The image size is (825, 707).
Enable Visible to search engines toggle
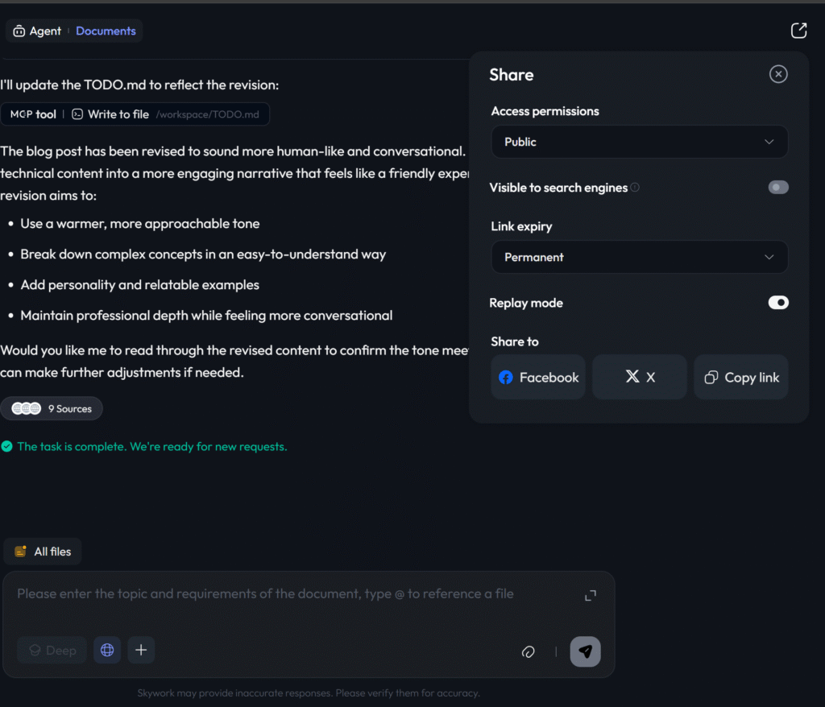[x=777, y=188]
